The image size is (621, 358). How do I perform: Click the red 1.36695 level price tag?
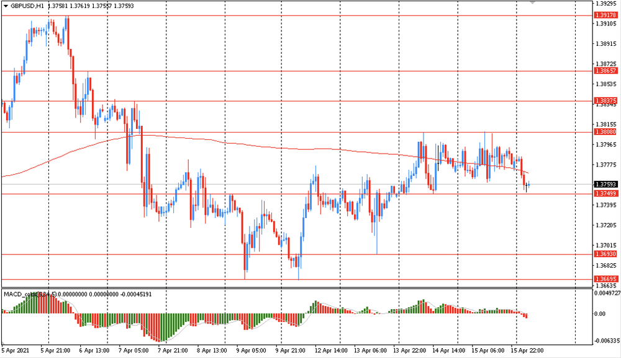click(606, 279)
